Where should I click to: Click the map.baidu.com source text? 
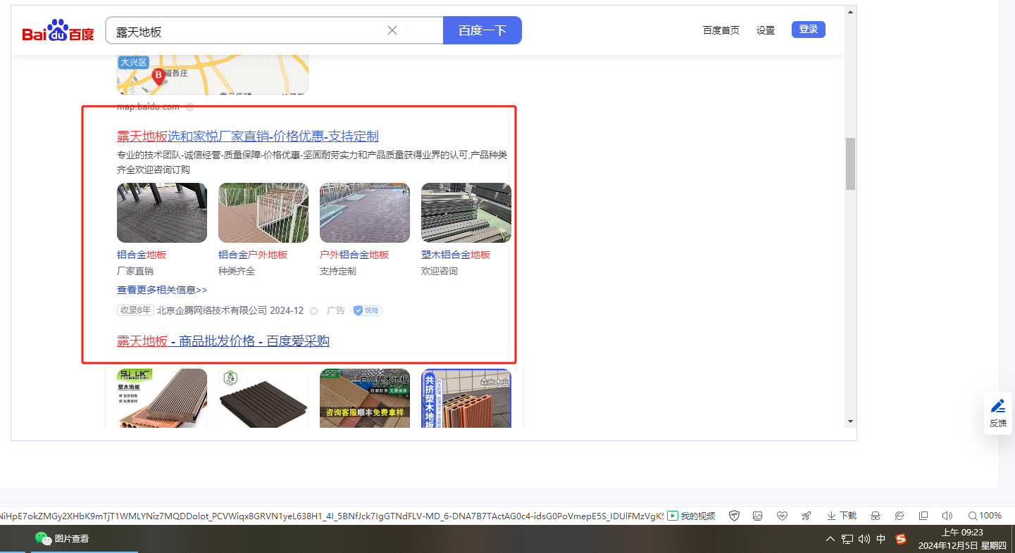click(148, 107)
